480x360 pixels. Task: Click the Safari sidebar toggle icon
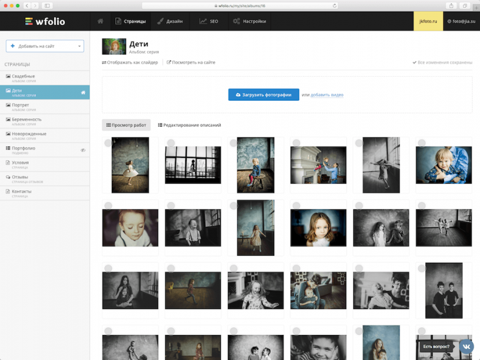(x=47, y=5)
